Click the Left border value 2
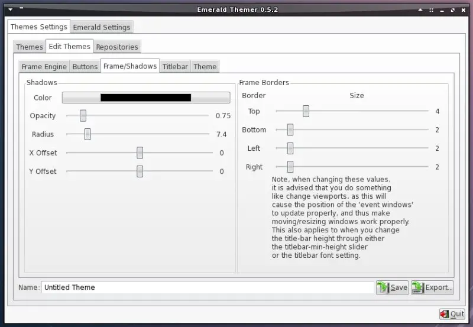 point(437,148)
